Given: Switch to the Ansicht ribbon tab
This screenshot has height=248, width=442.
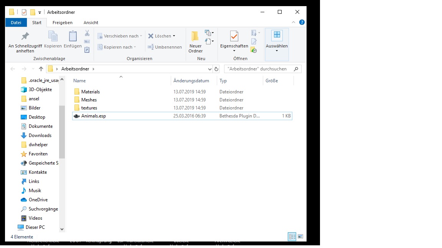Looking at the screenshot, I should point(91,23).
